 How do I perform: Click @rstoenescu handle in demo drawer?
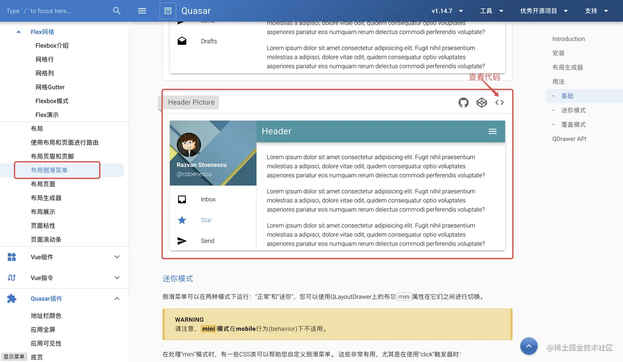(x=194, y=174)
